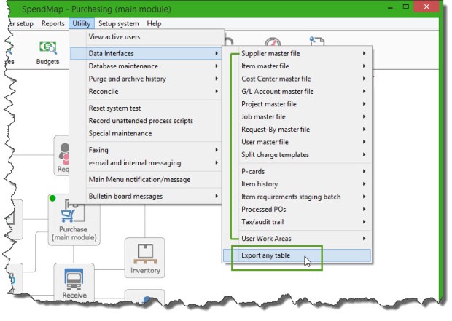Select Special maintenance entry

click(x=146, y=134)
